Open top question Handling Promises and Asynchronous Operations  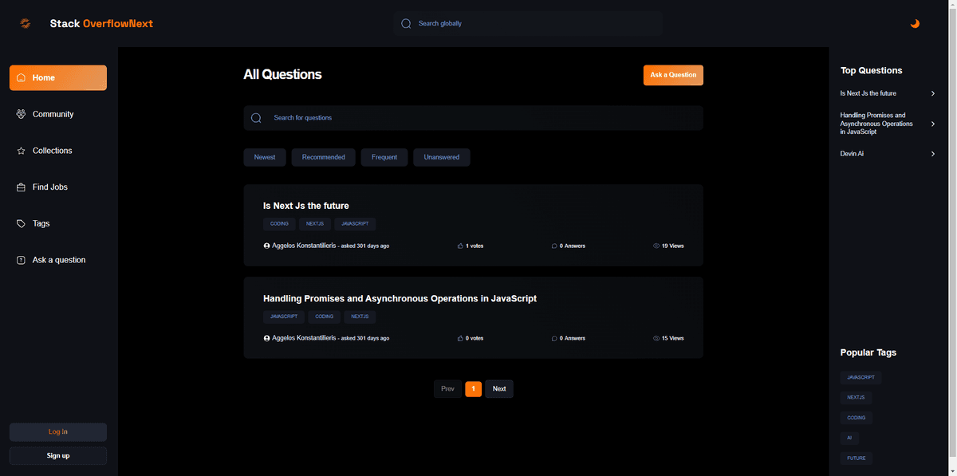click(x=876, y=124)
